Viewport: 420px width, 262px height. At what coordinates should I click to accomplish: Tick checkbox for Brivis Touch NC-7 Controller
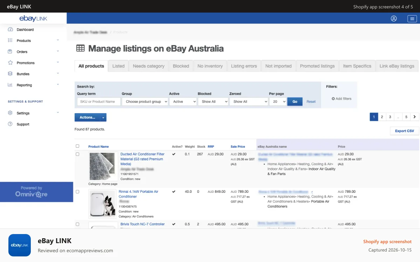[x=77, y=224]
